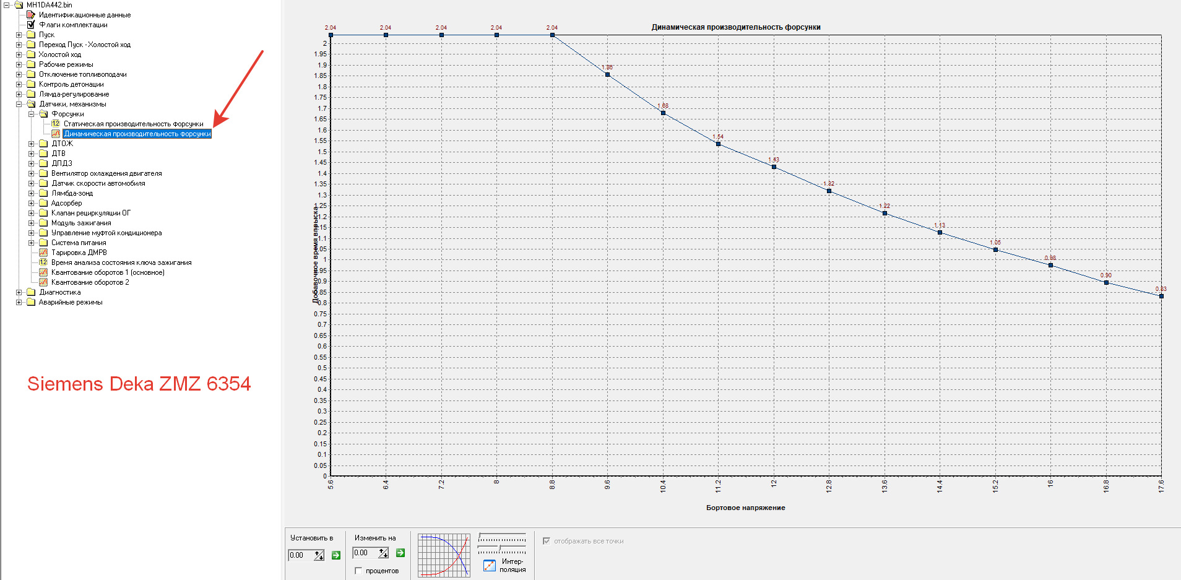Click the Адсорбер folder icon
This screenshot has width=1181, height=580.
coord(43,203)
